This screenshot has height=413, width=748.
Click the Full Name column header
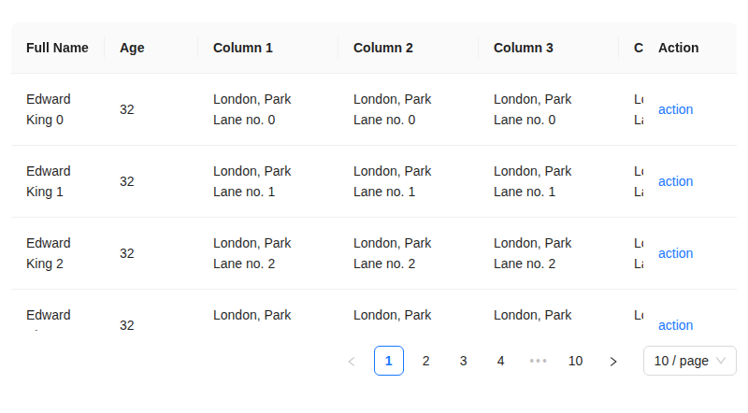(x=57, y=48)
